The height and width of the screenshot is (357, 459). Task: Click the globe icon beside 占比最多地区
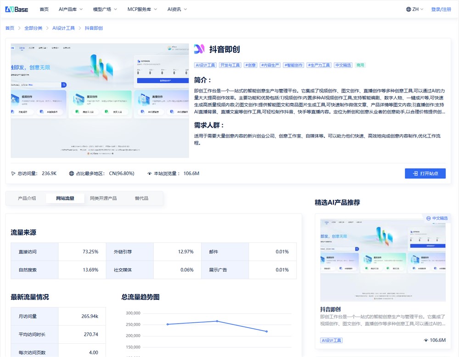point(72,173)
